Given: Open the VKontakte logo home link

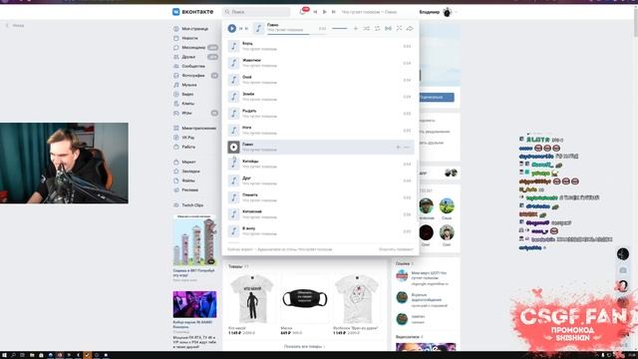Looking at the screenshot, I should point(192,12).
